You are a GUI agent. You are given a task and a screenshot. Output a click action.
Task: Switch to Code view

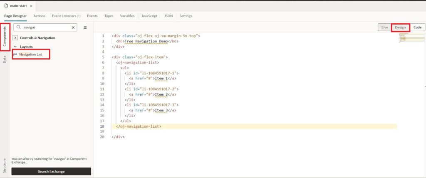point(417,27)
